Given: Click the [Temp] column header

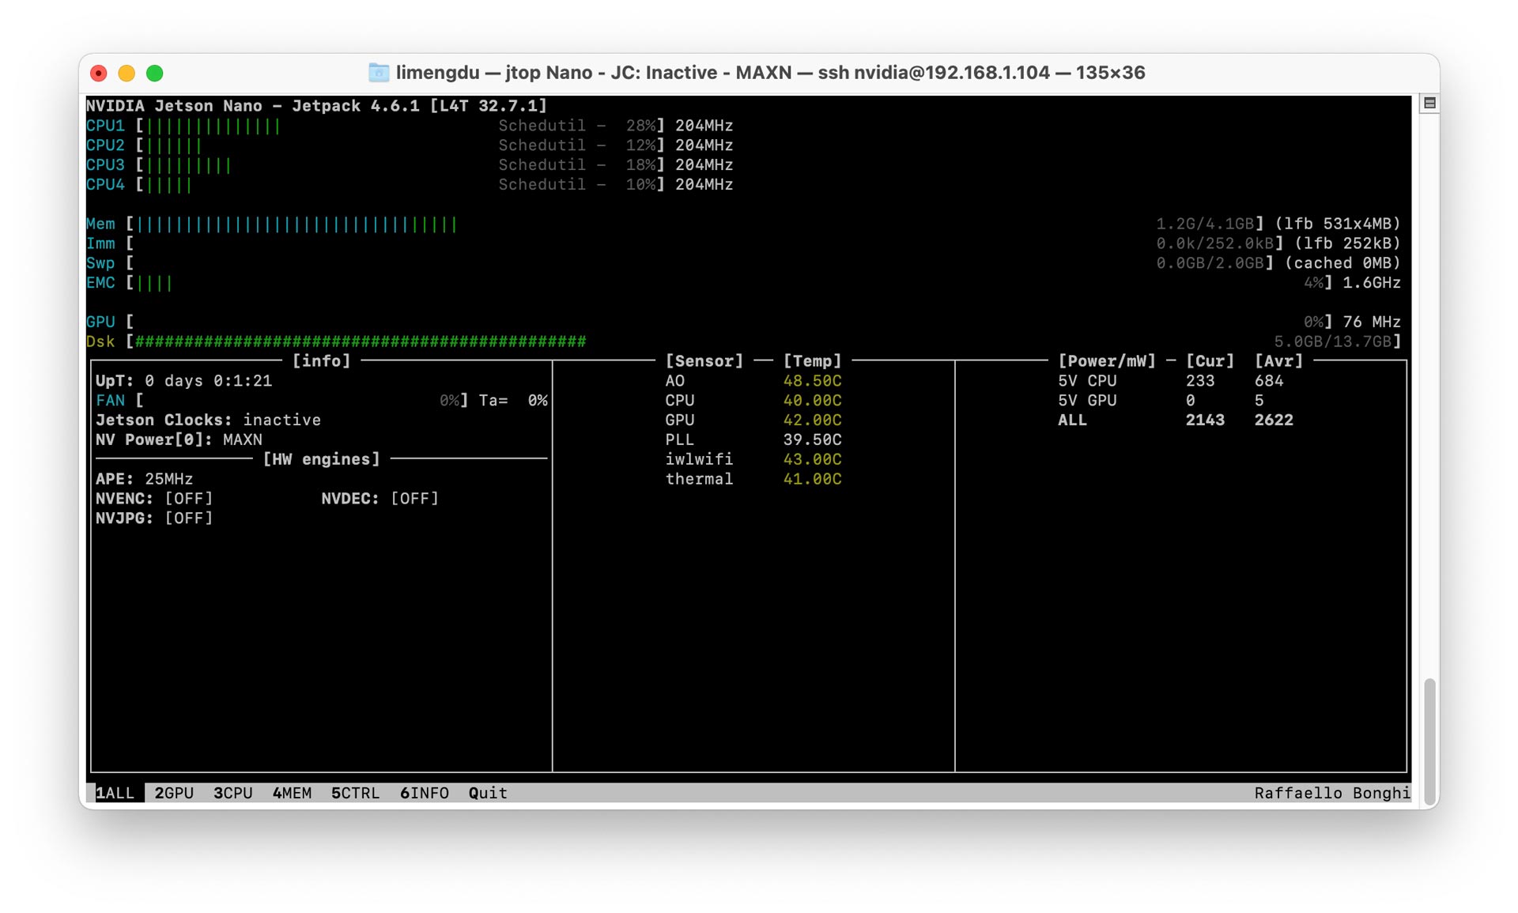Looking at the screenshot, I should (x=812, y=361).
